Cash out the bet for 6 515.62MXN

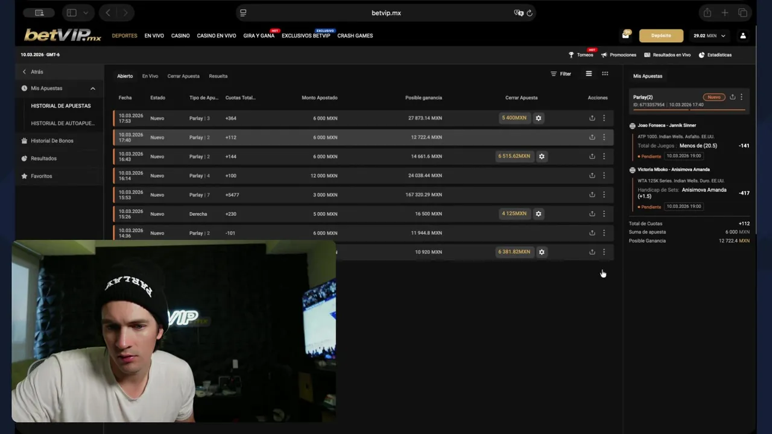tap(514, 156)
